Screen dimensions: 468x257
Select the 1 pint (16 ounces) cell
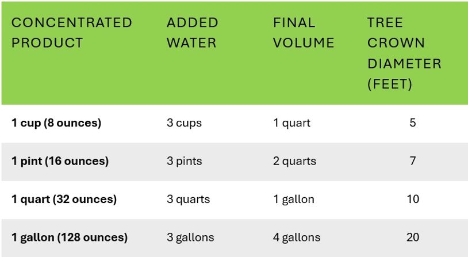pyautogui.click(x=60, y=161)
